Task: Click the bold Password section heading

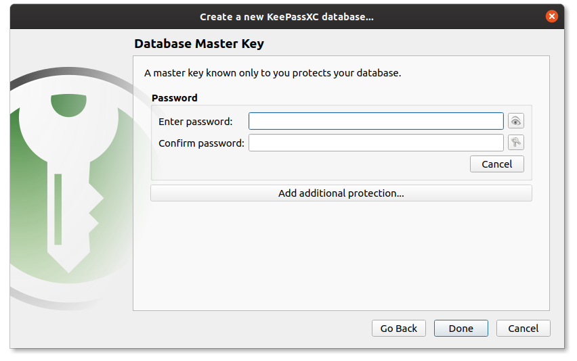Action: click(175, 98)
